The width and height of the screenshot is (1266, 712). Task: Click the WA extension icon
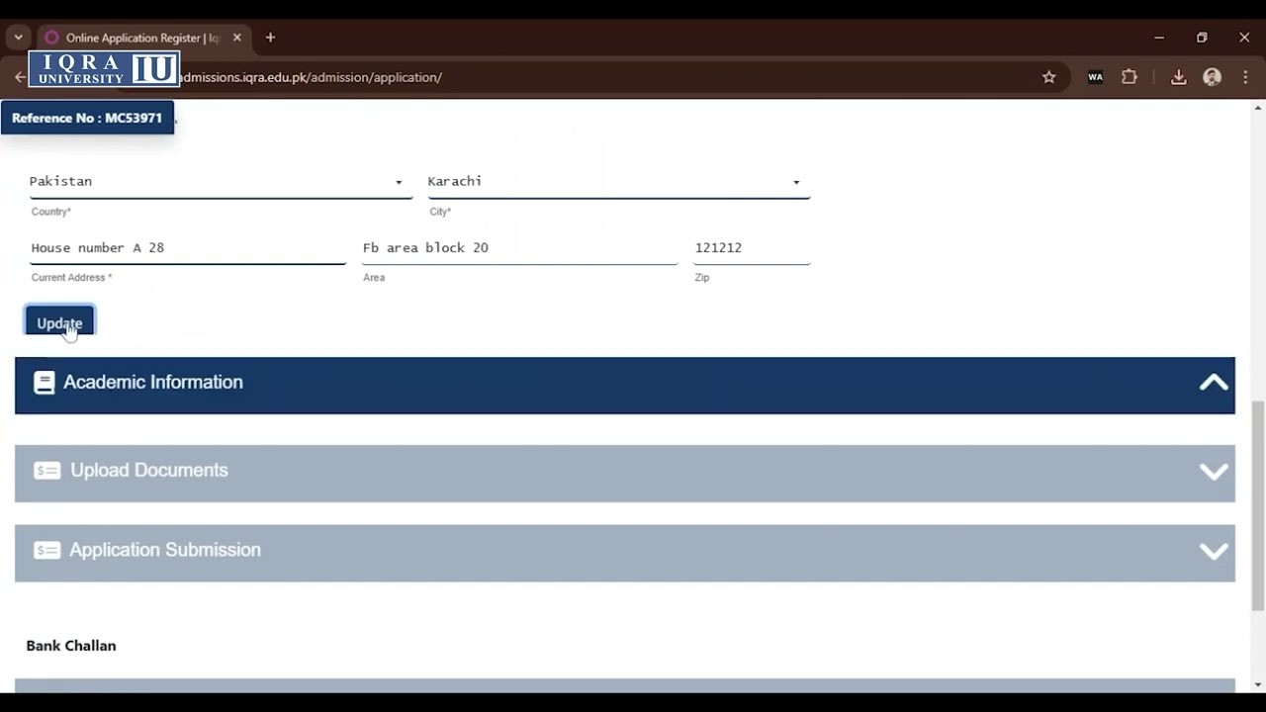[x=1095, y=77]
